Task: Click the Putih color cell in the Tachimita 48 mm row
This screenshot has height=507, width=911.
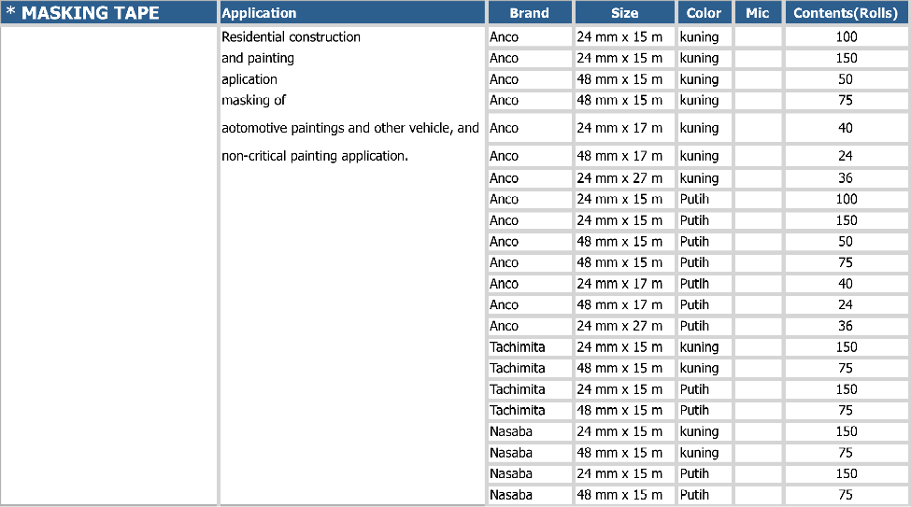Action: coord(694,411)
